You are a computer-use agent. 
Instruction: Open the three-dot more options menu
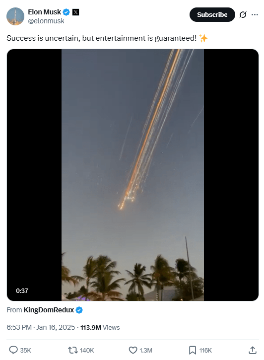pos(255,14)
